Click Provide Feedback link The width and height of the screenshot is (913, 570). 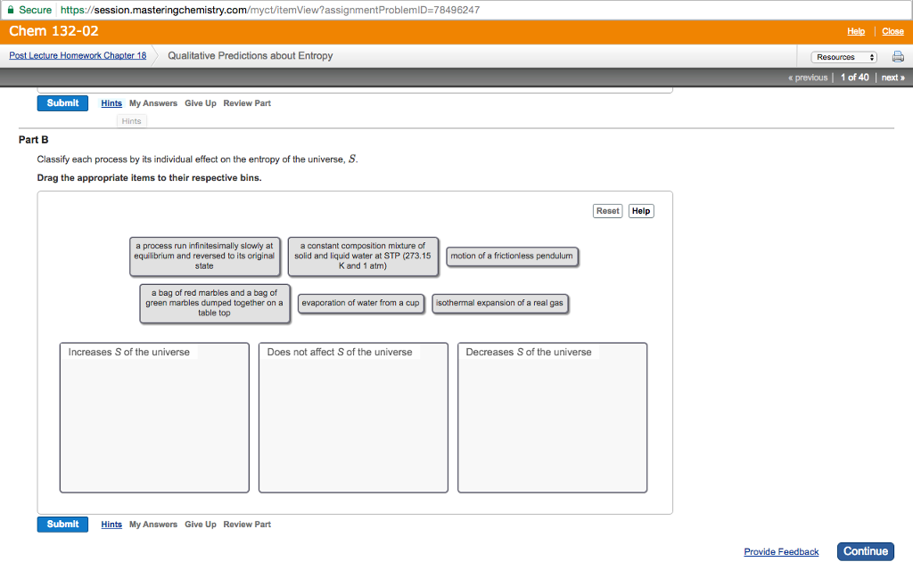781,552
